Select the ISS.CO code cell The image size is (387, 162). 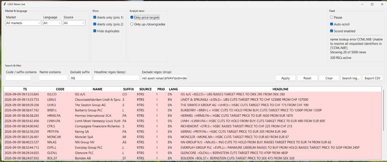pos(60,94)
